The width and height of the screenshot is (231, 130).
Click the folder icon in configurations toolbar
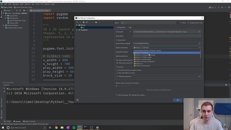(x=96, y=22)
